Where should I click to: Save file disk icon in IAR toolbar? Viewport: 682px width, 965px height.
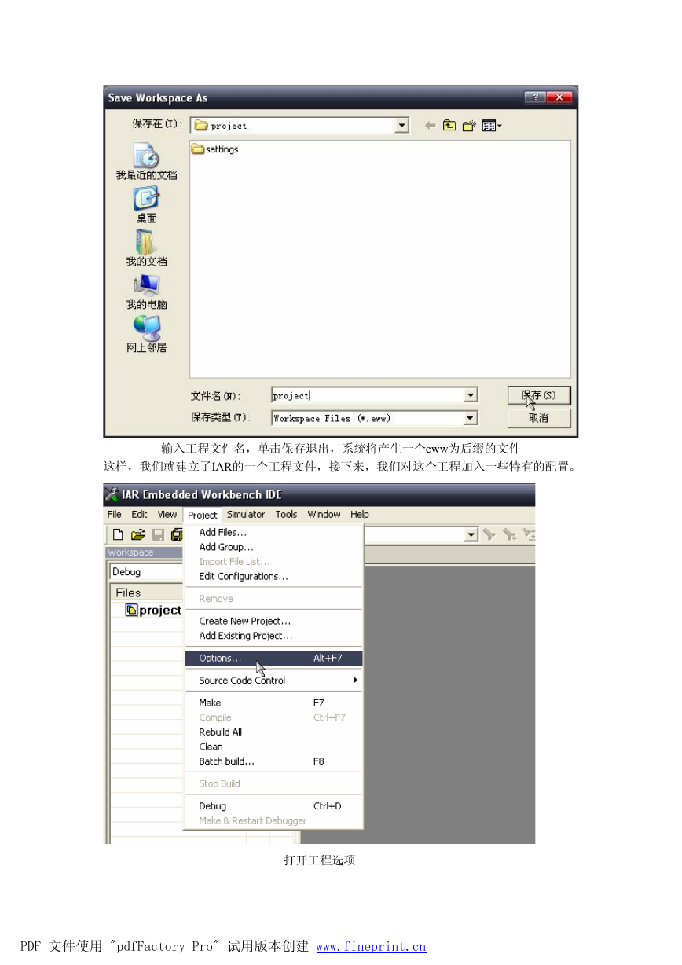pyautogui.click(x=158, y=535)
